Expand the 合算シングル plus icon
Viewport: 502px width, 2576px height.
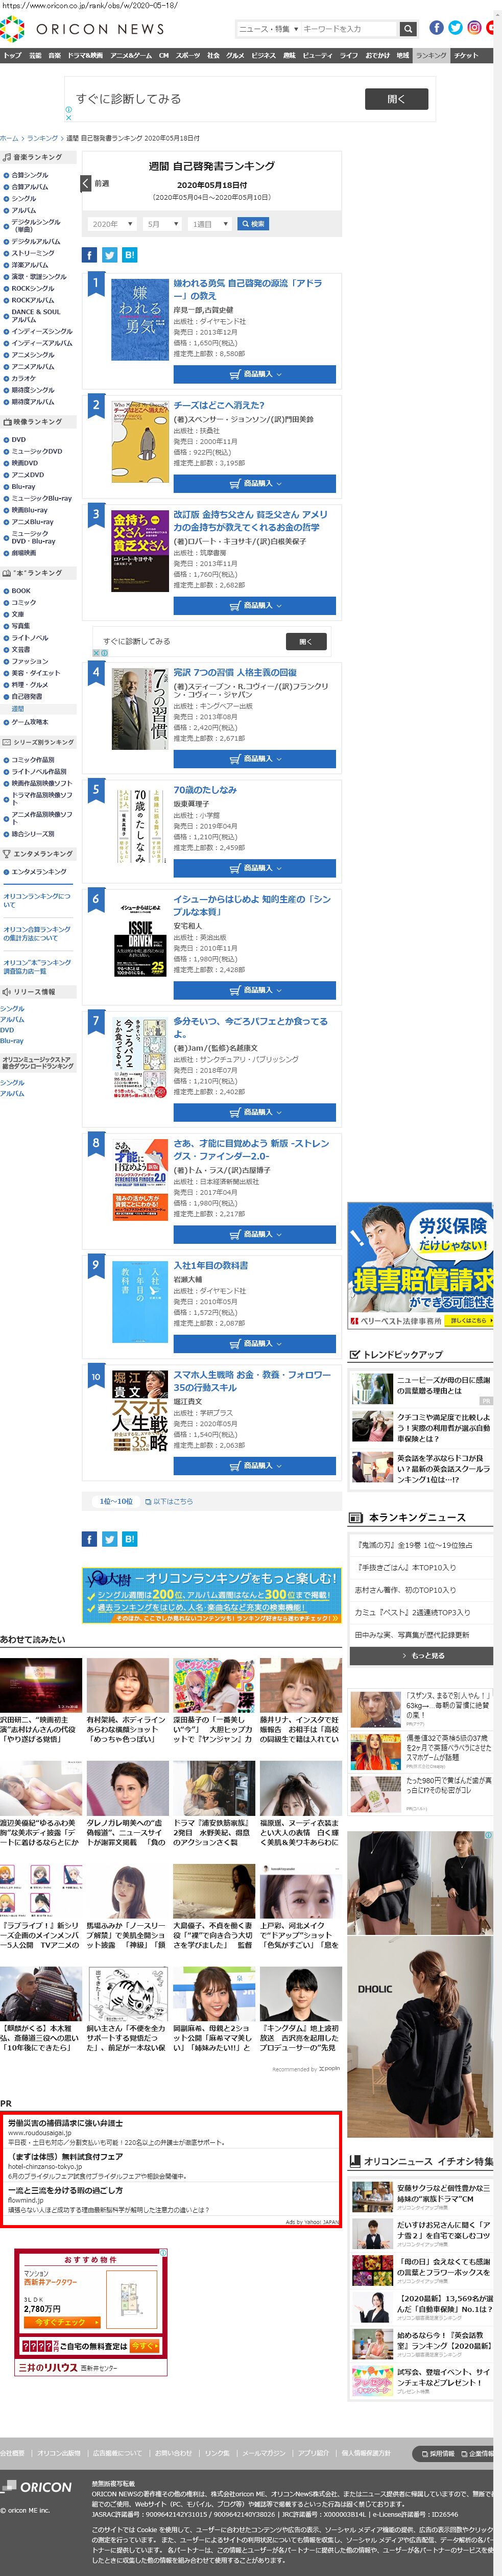point(5,175)
